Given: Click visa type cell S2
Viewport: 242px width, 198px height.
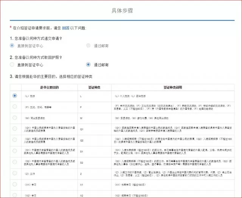Looking at the screenshot, I should (x=95, y=163).
